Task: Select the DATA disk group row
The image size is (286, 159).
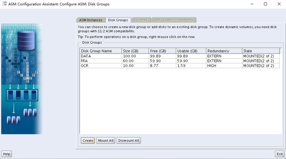Action: (180, 56)
